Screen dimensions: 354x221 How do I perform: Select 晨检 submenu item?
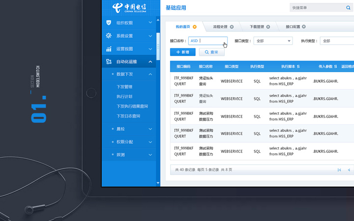(x=129, y=129)
